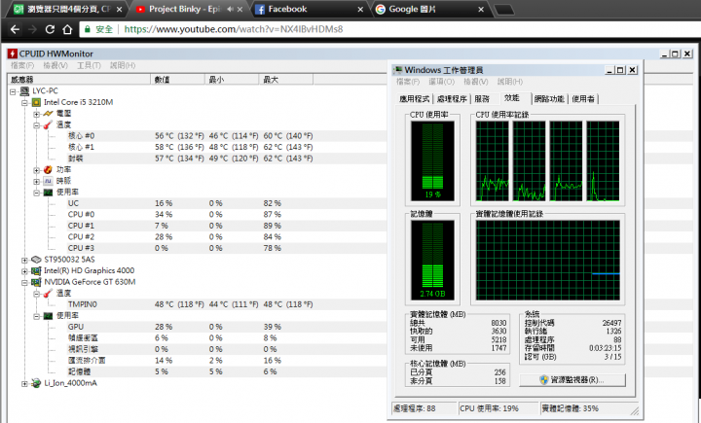Go back with the browser back arrow
The height and width of the screenshot is (423, 701).
point(15,29)
